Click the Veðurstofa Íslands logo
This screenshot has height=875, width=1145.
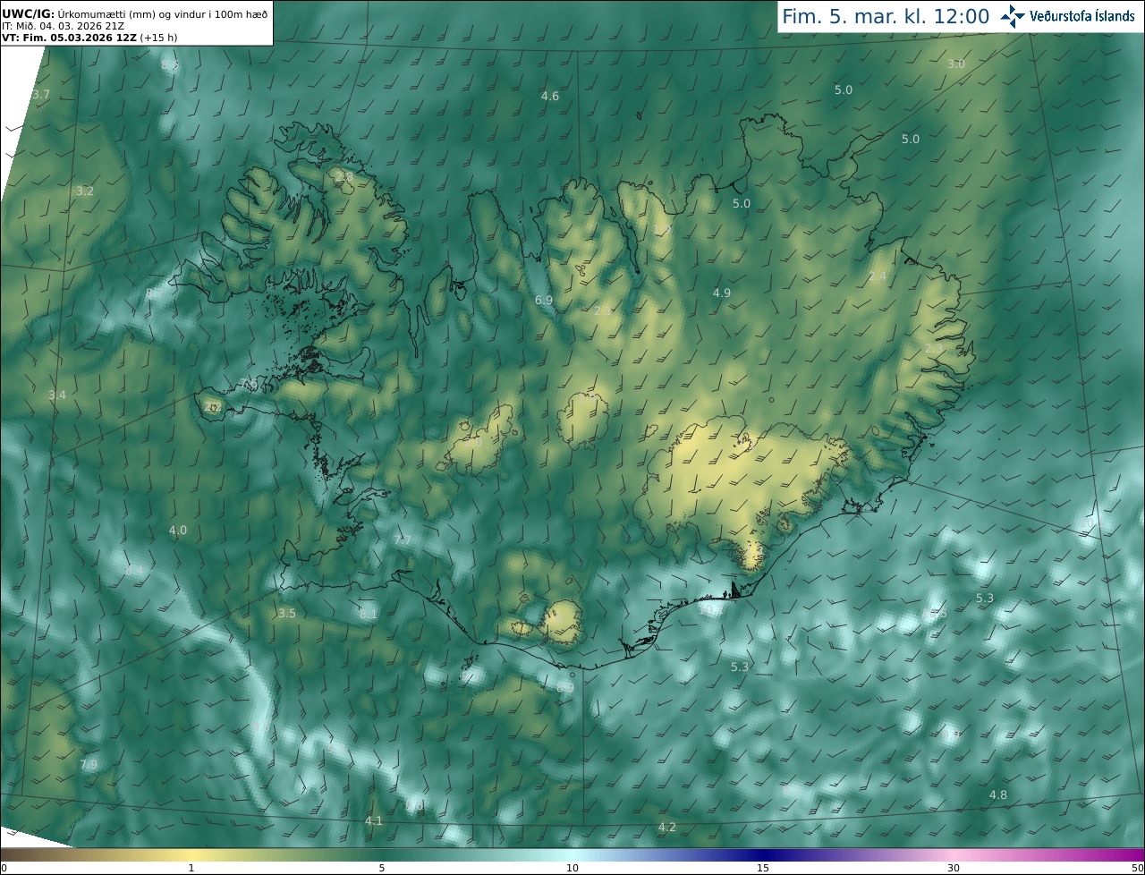(1067, 16)
